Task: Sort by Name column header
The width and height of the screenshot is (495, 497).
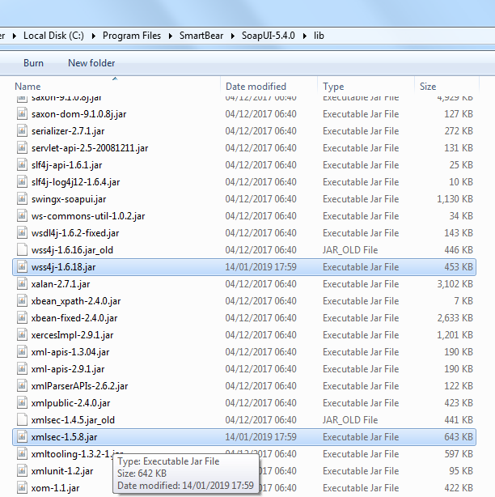Action: 27,87
